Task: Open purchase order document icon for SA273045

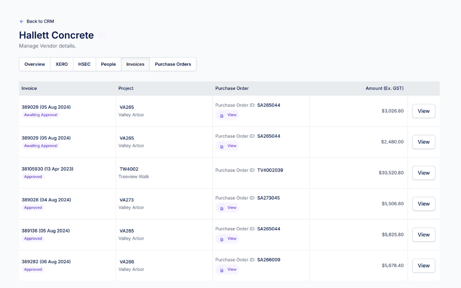Action: click(x=222, y=208)
